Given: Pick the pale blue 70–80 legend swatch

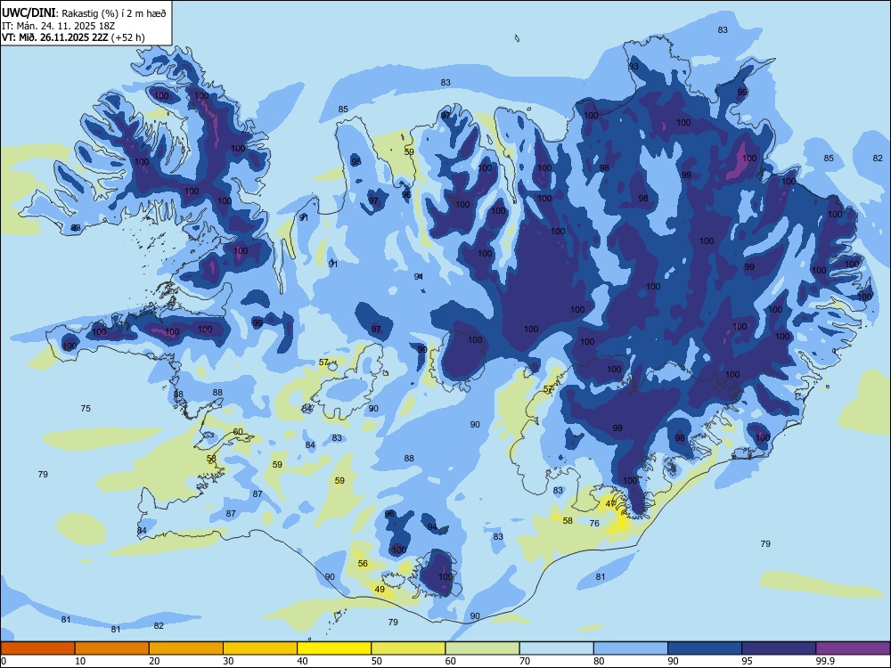Looking at the screenshot, I should [x=556, y=648].
